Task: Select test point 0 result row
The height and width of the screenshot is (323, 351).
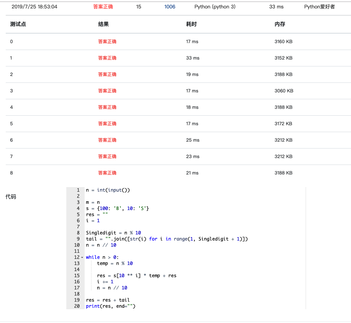Action: pos(178,42)
